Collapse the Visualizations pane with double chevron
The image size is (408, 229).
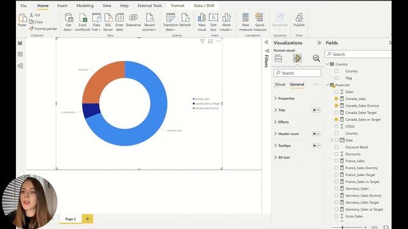pyautogui.click(x=319, y=43)
